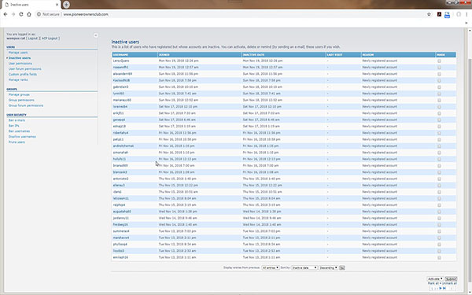Open the Activate action dropdown

[435, 278]
